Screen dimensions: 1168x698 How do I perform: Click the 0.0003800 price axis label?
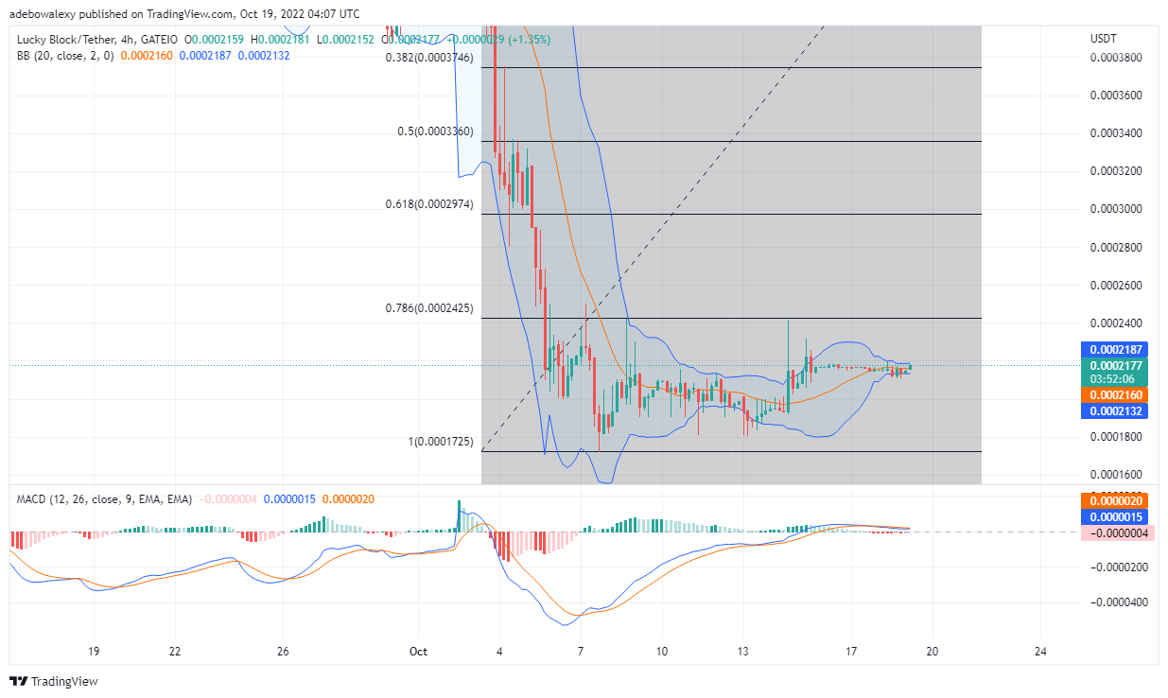pos(1114,58)
